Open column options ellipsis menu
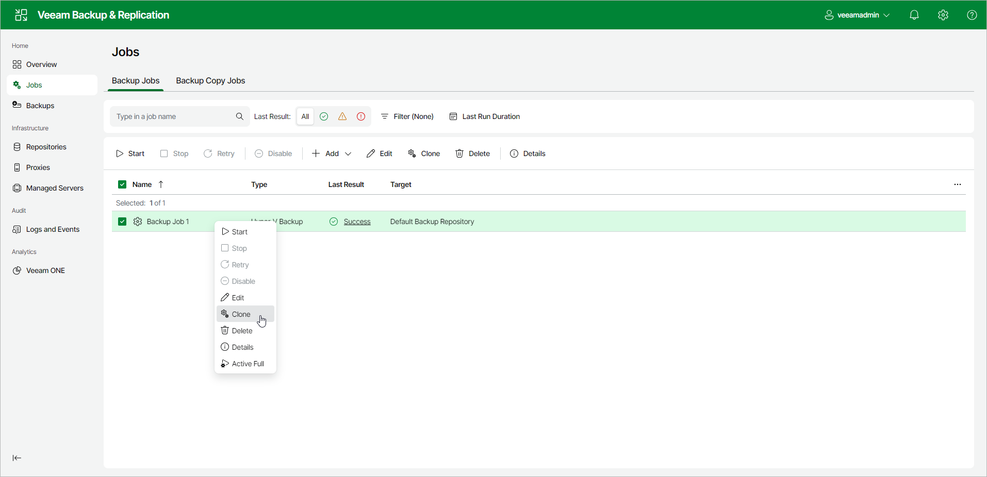 pyautogui.click(x=958, y=184)
